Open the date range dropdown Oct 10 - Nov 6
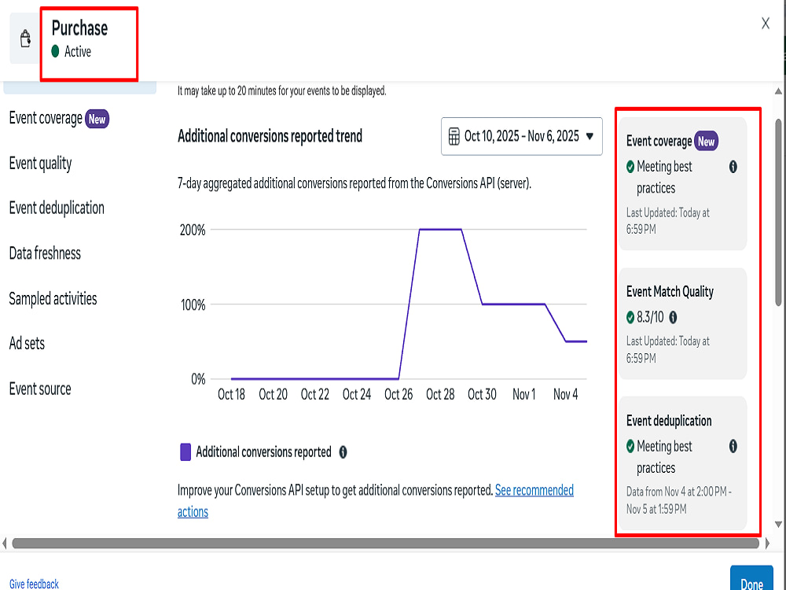Screen dimensions: 786x590 (521, 136)
